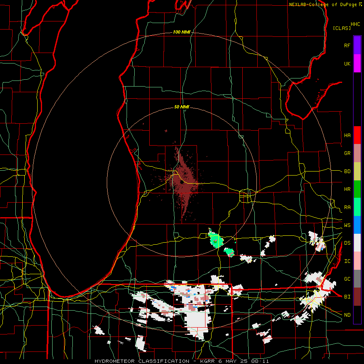
Task: Click the Hydrometeor Classification KGRR title text
Action: 182,361
